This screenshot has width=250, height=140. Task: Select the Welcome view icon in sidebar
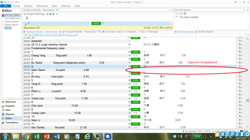(x=3, y=102)
